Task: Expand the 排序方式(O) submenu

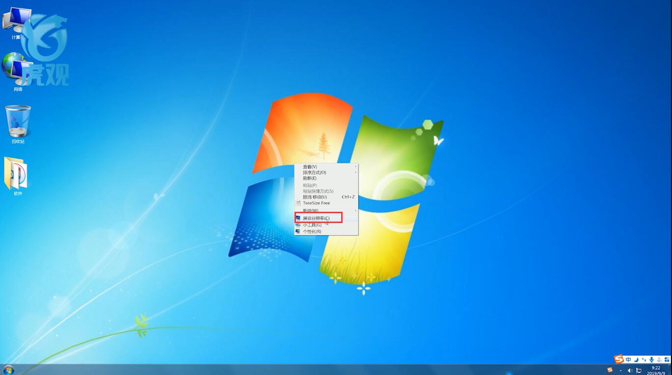Action: click(x=326, y=173)
